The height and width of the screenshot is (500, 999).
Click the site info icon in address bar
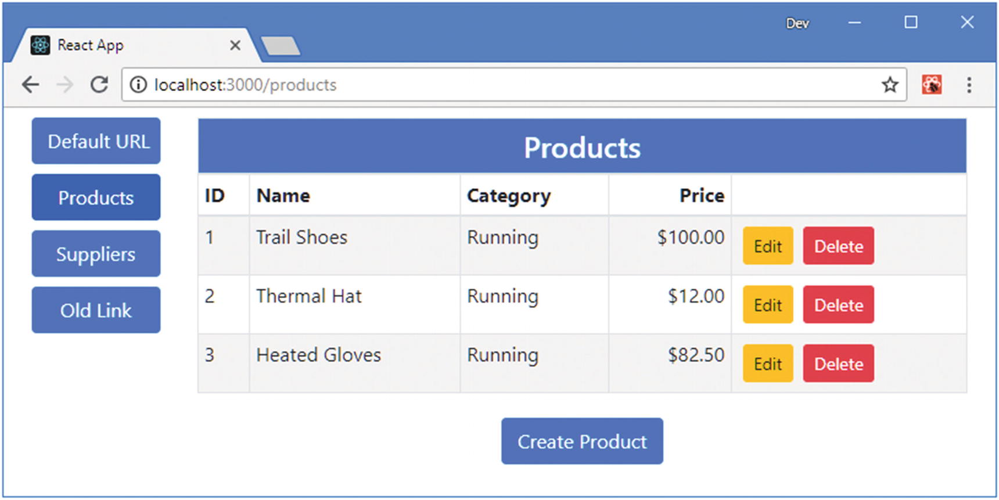coord(138,85)
